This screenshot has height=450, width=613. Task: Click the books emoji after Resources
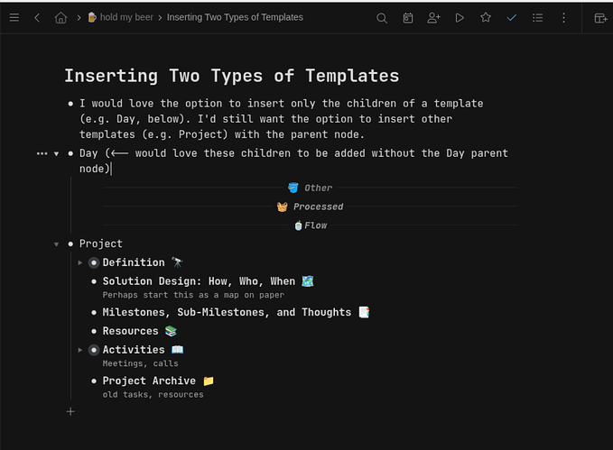point(171,331)
